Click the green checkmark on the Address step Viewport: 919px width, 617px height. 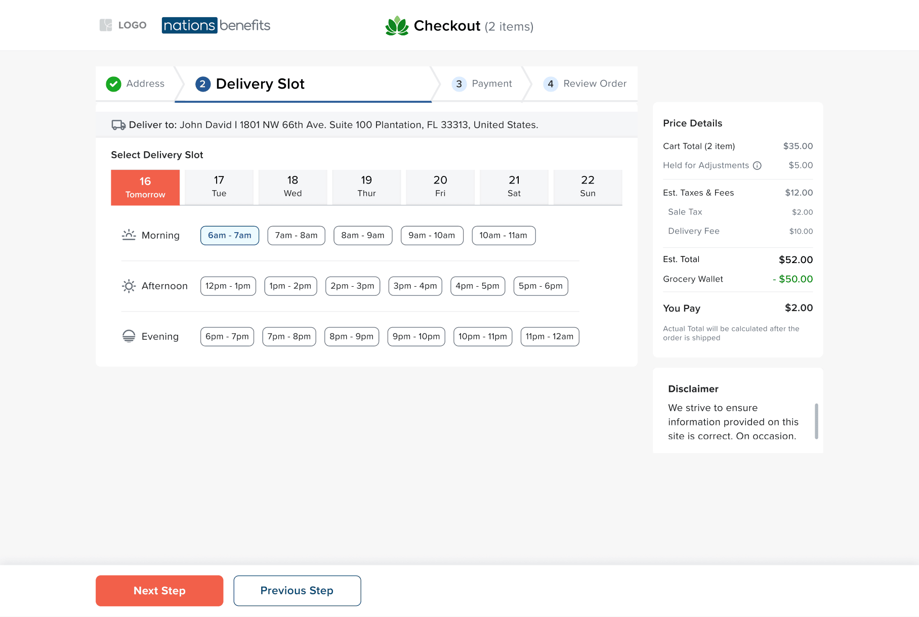pyautogui.click(x=113, y=84)
